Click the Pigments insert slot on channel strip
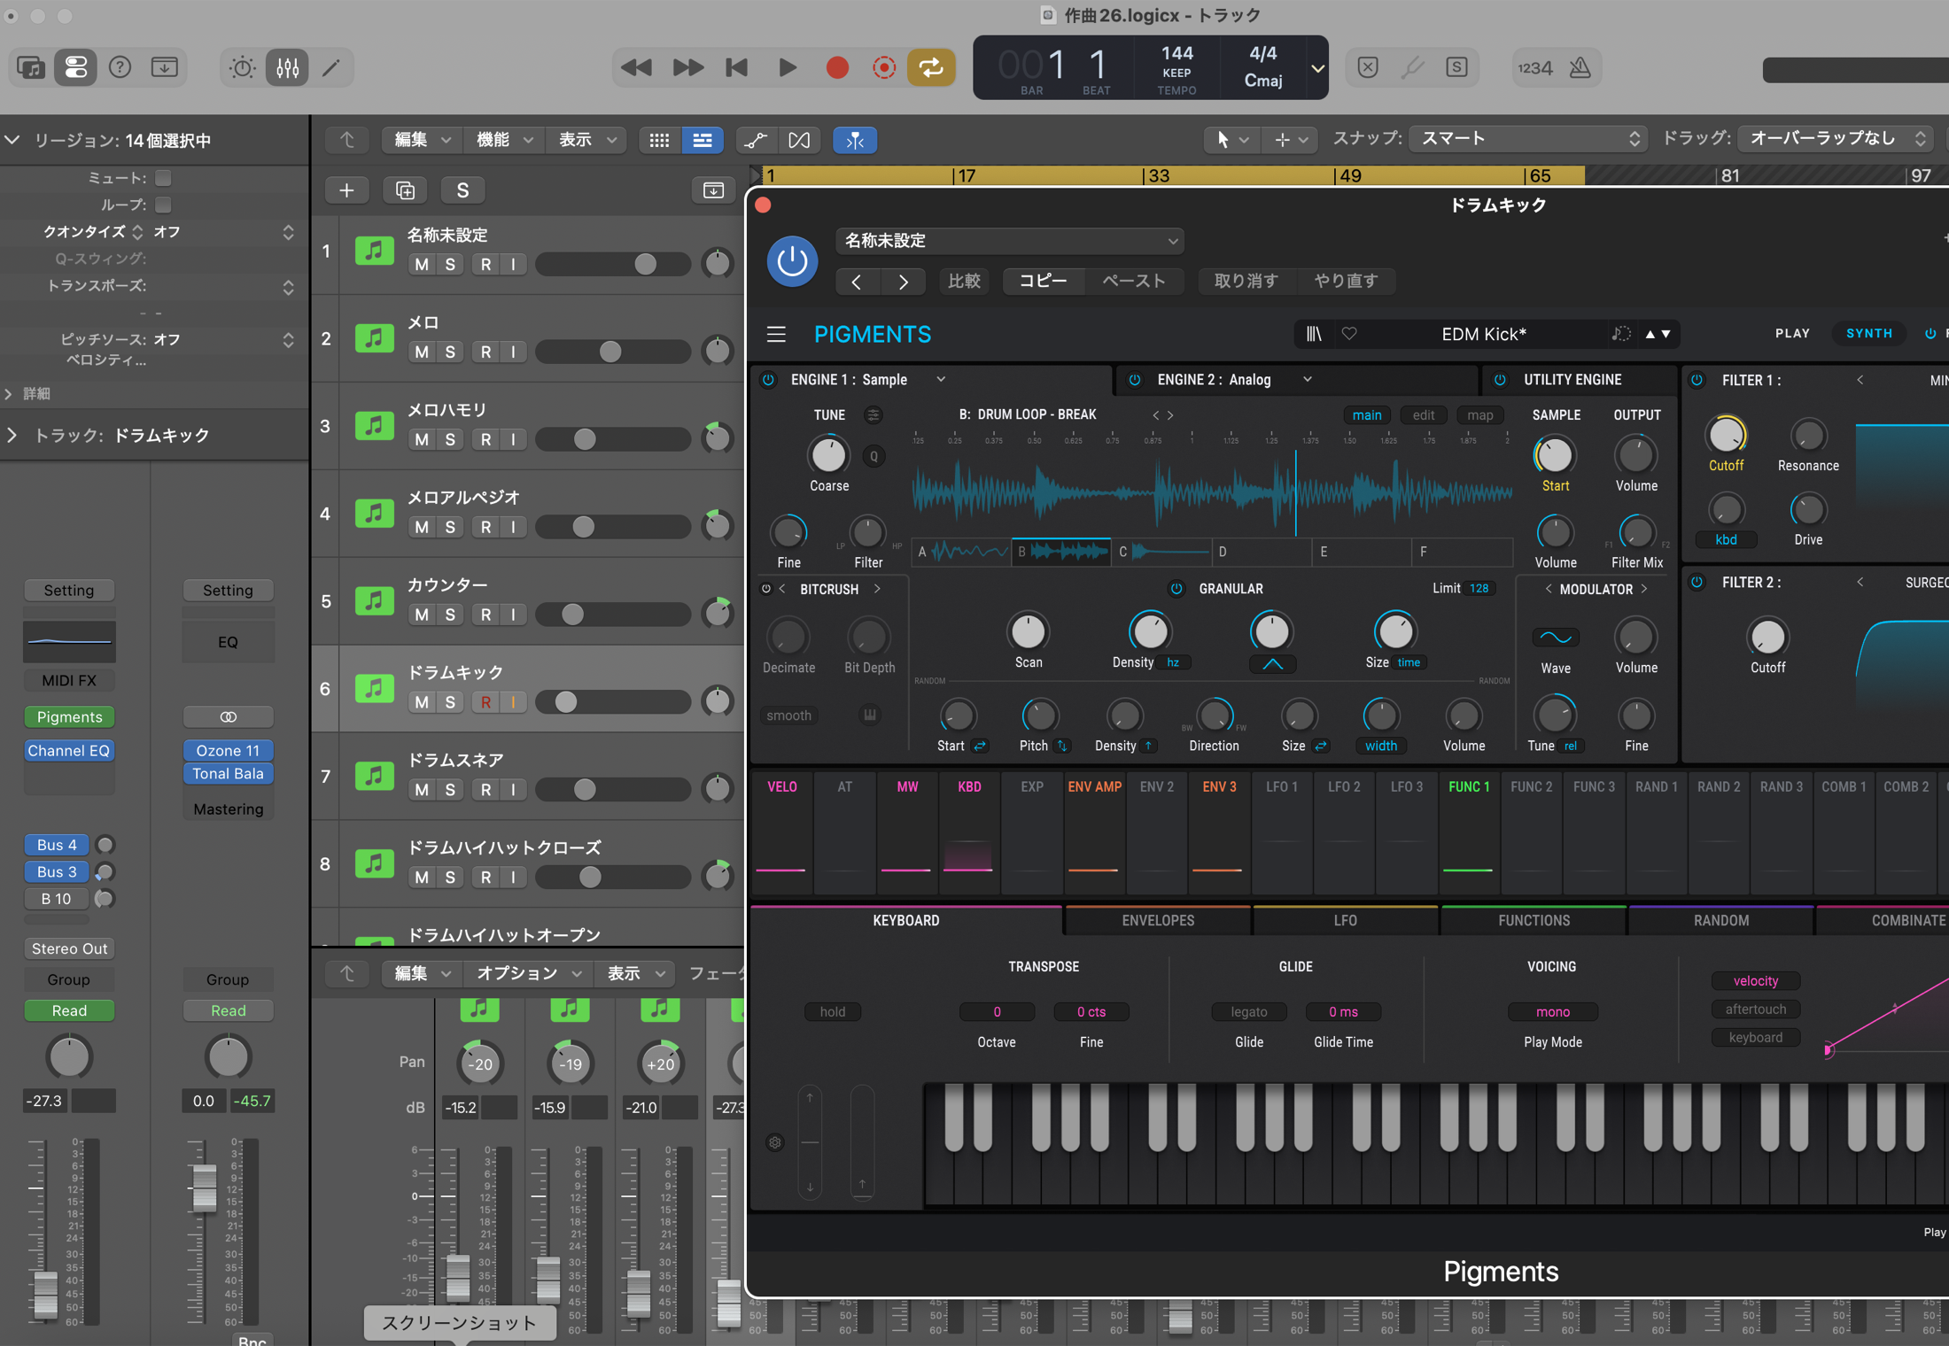This screenshot has height=1346, width=1949. tap(69, 716)
